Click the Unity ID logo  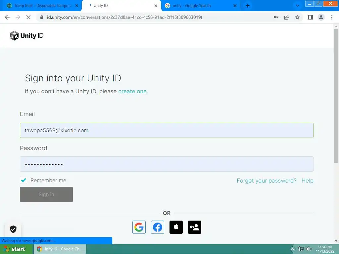point(26,36)
